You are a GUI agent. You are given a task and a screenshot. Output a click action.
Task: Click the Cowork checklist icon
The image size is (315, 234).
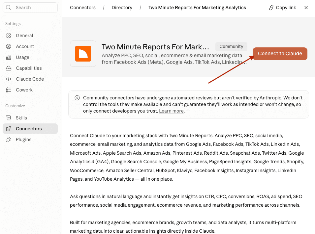[x=9, y=90]
